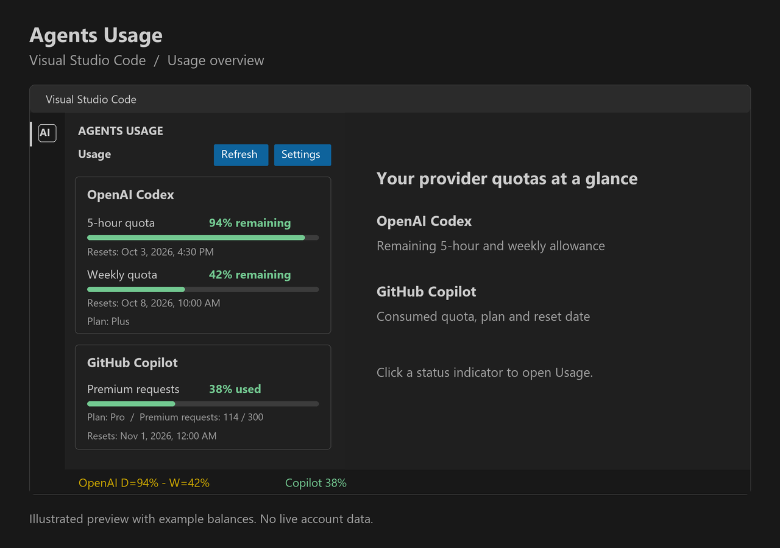Click "Plan: Pro / Premium requests: 114 / 300"
This screenshot has height=548, width=780.
coord(175,418)
